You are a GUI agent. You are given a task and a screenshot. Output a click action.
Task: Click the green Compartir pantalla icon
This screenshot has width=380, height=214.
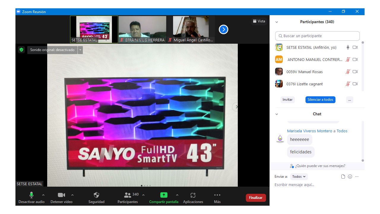tap(164, 195)
